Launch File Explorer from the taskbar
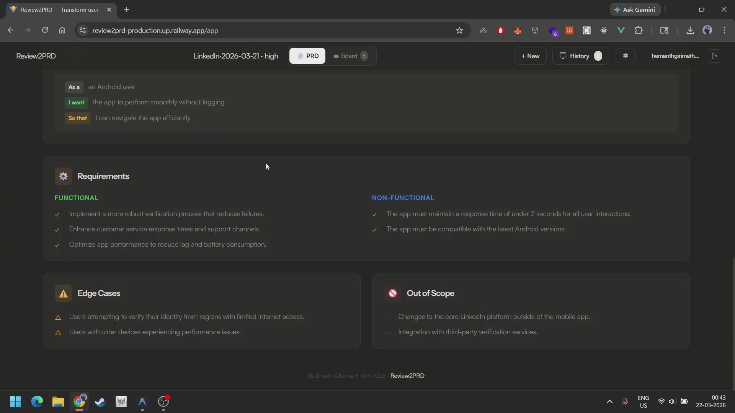Screen dimensions: 735x413 58,402
